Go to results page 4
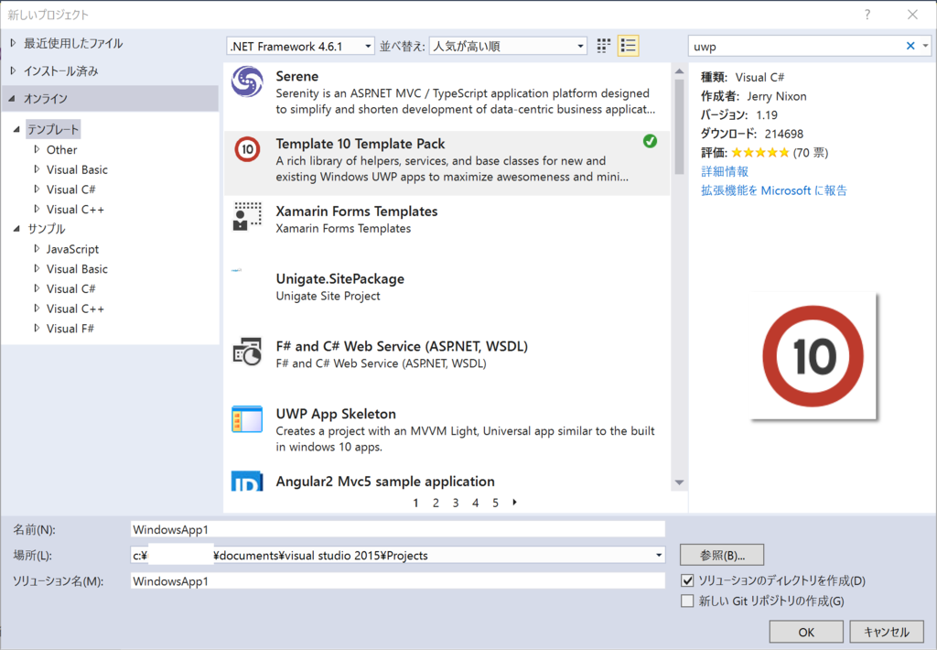The image size is (937, 650). click(x=475, y=503)
